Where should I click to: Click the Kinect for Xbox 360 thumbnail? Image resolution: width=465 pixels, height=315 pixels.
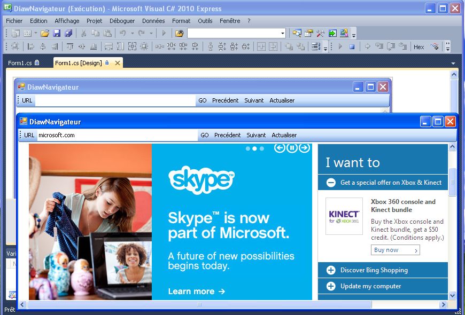344,216
